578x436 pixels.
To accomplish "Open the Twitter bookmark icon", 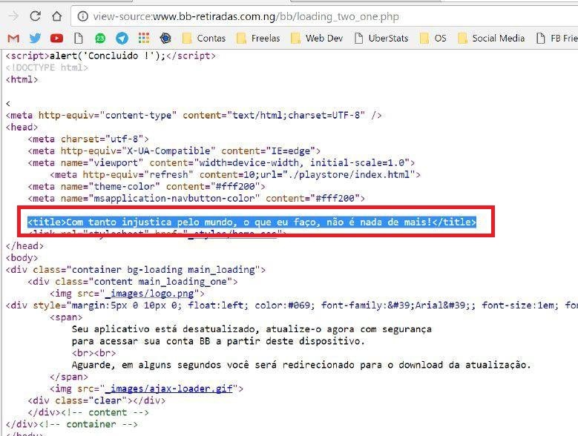I will 35,38.
